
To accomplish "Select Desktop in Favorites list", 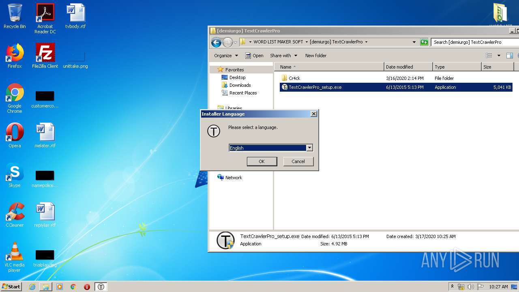I will click(x=237, y=77).
